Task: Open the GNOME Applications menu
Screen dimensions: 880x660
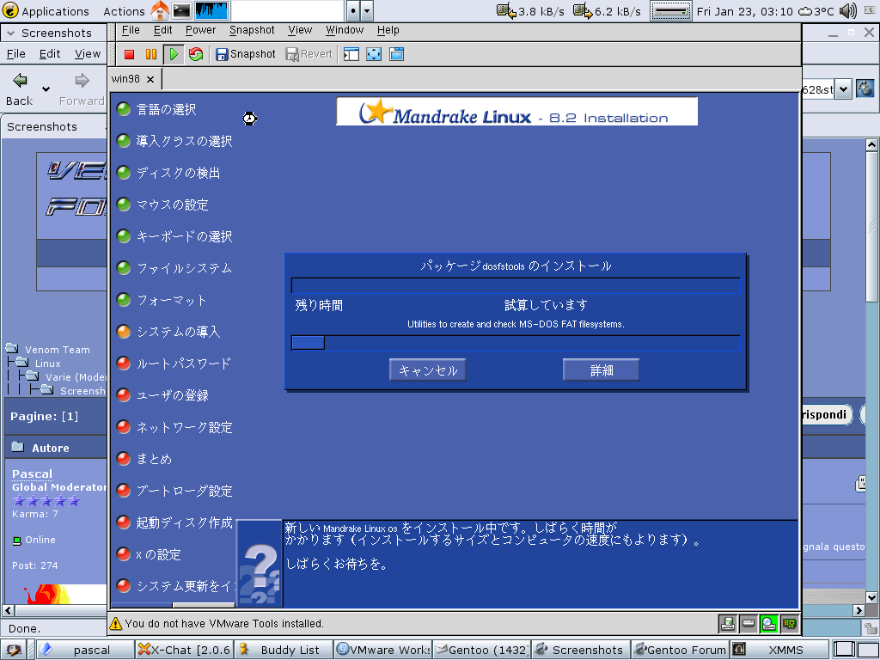Action: 46,10
